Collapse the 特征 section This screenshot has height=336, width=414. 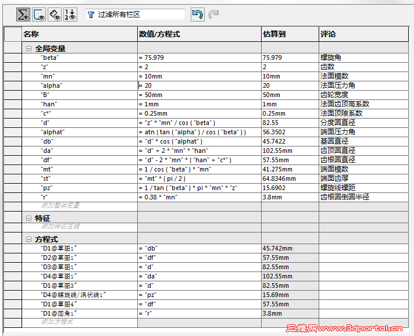(28, 218)
